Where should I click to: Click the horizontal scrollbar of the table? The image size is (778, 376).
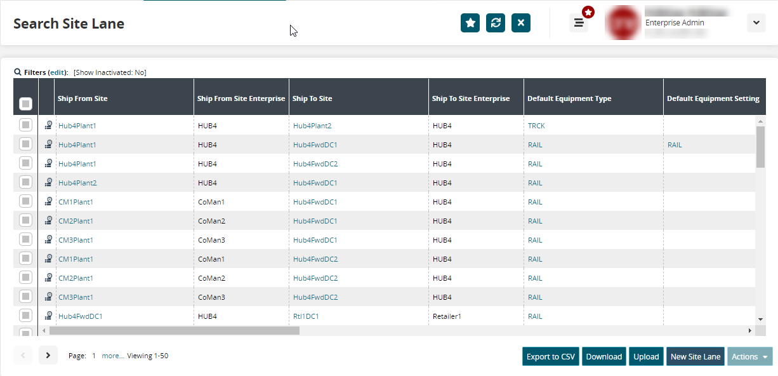pyautogui.click(x=174, y=330)
